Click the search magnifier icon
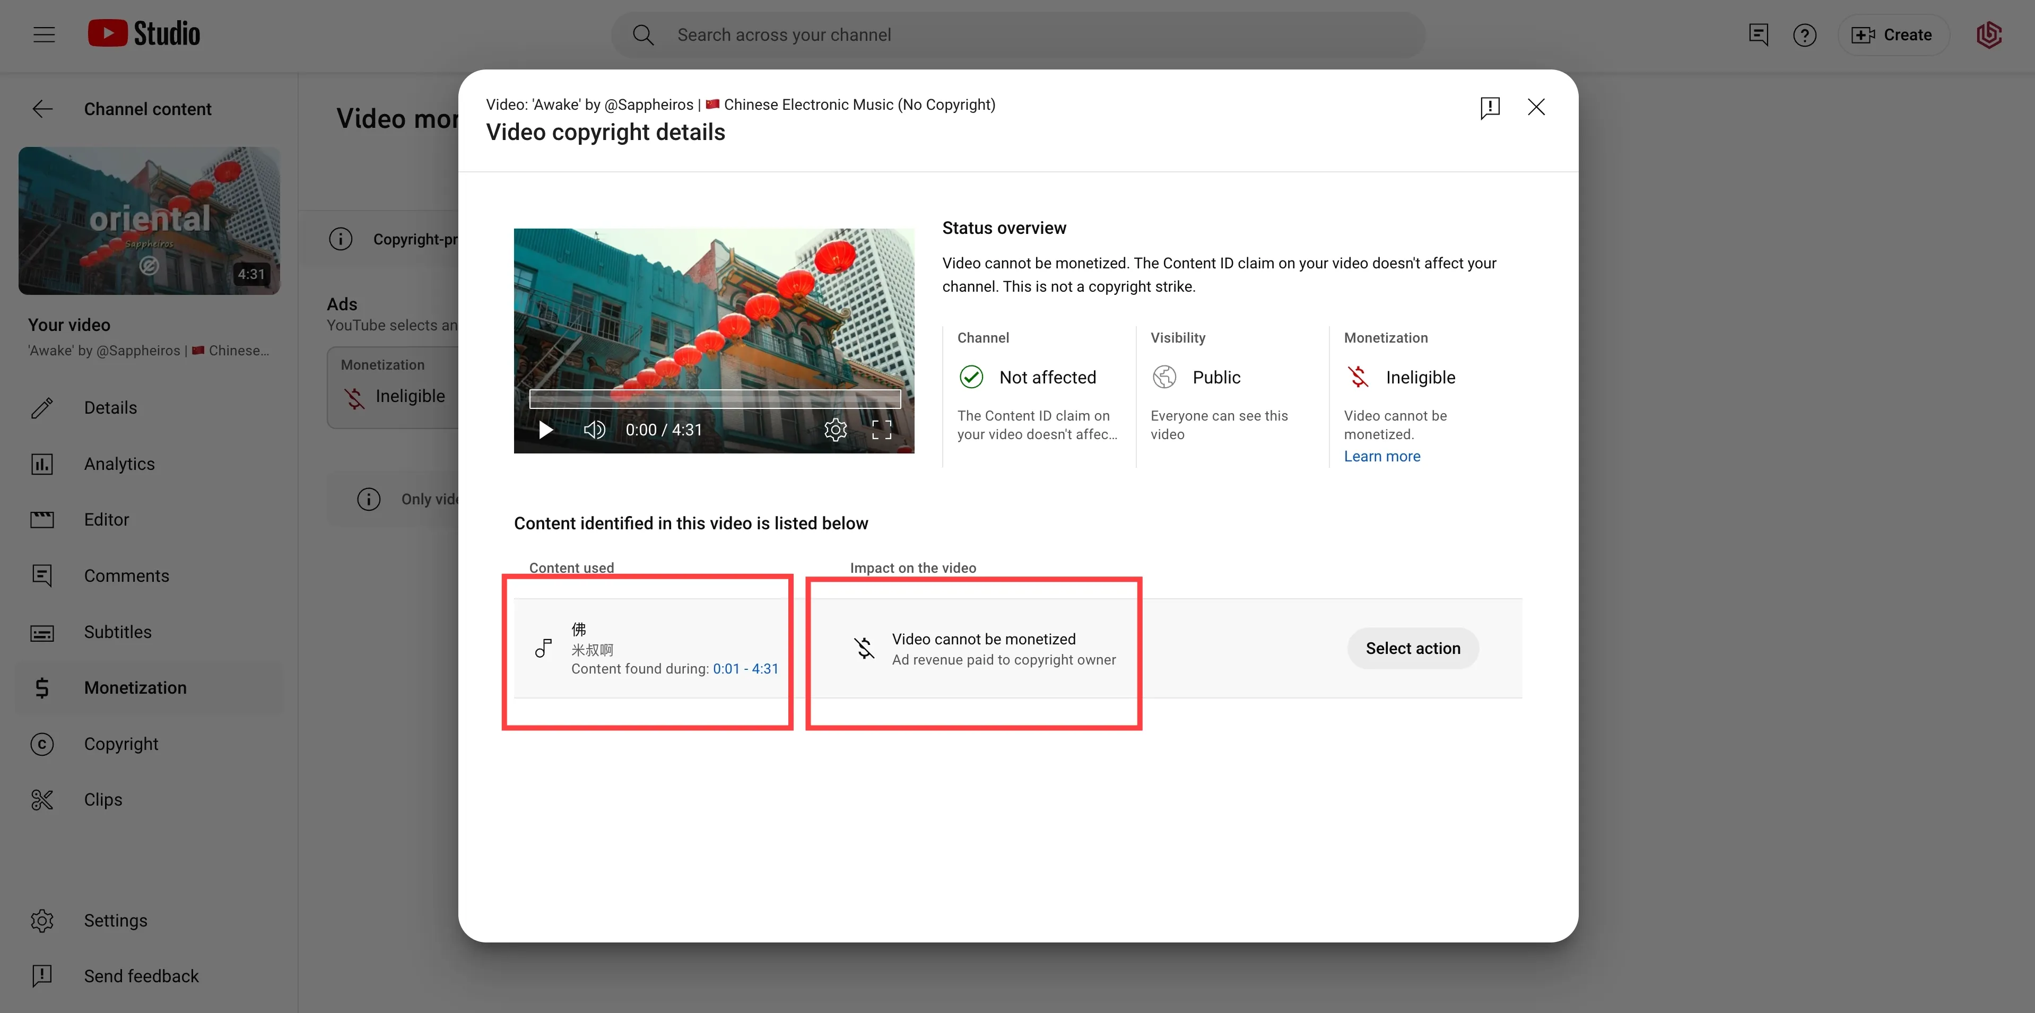Image resolution: width=2035 pixels, height=1013 pixels. click(x=643, y=35)
